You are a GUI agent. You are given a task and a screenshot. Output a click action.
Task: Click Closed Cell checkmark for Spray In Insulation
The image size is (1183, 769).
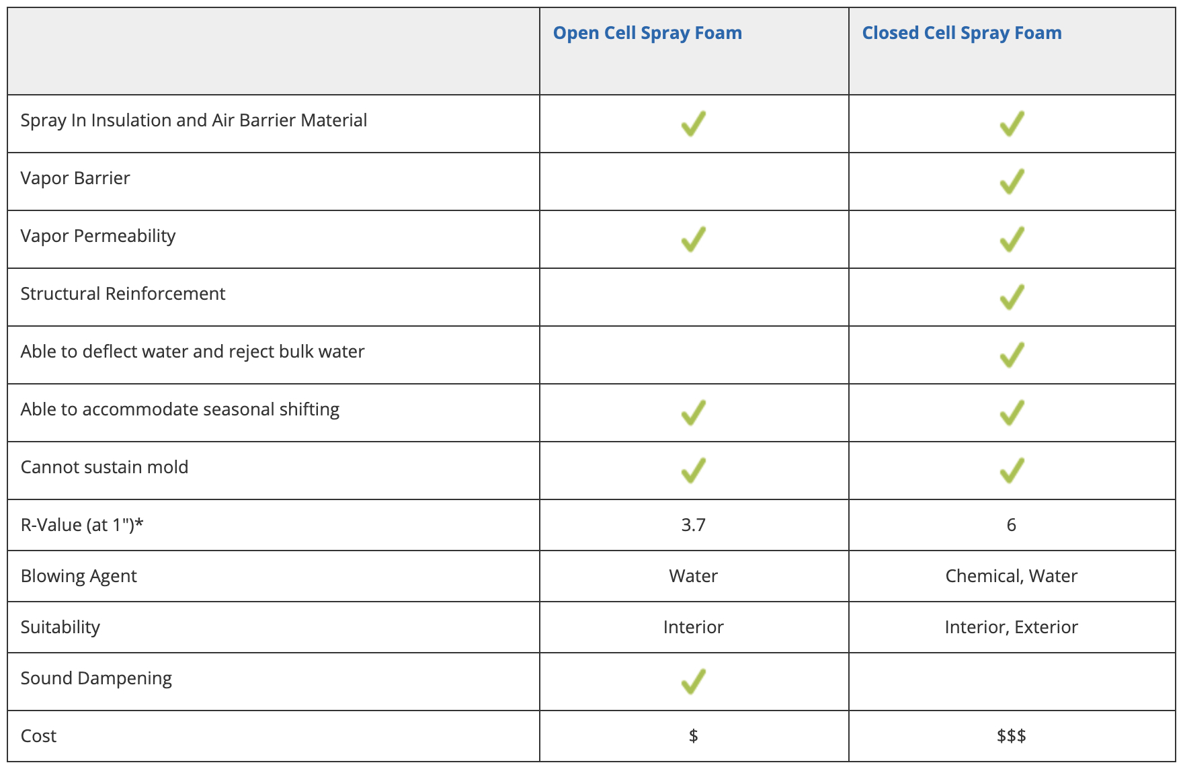pos(1011,124)
